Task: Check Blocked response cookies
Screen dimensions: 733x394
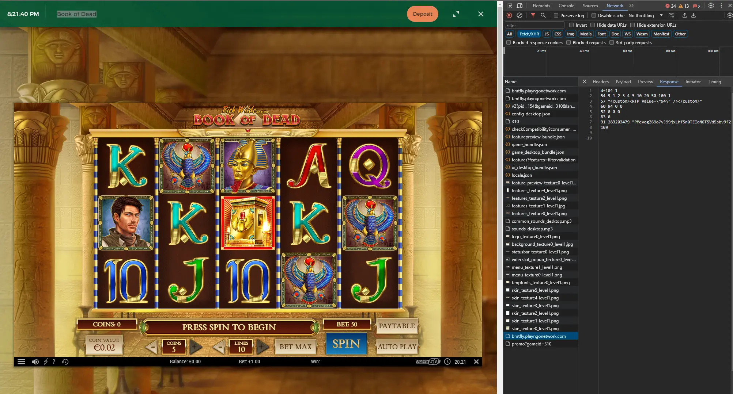Action: tap(509, 42)
